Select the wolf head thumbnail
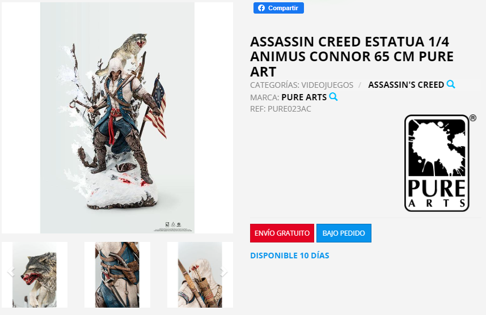This screenshot has height=315, width=486. [35, 275]
